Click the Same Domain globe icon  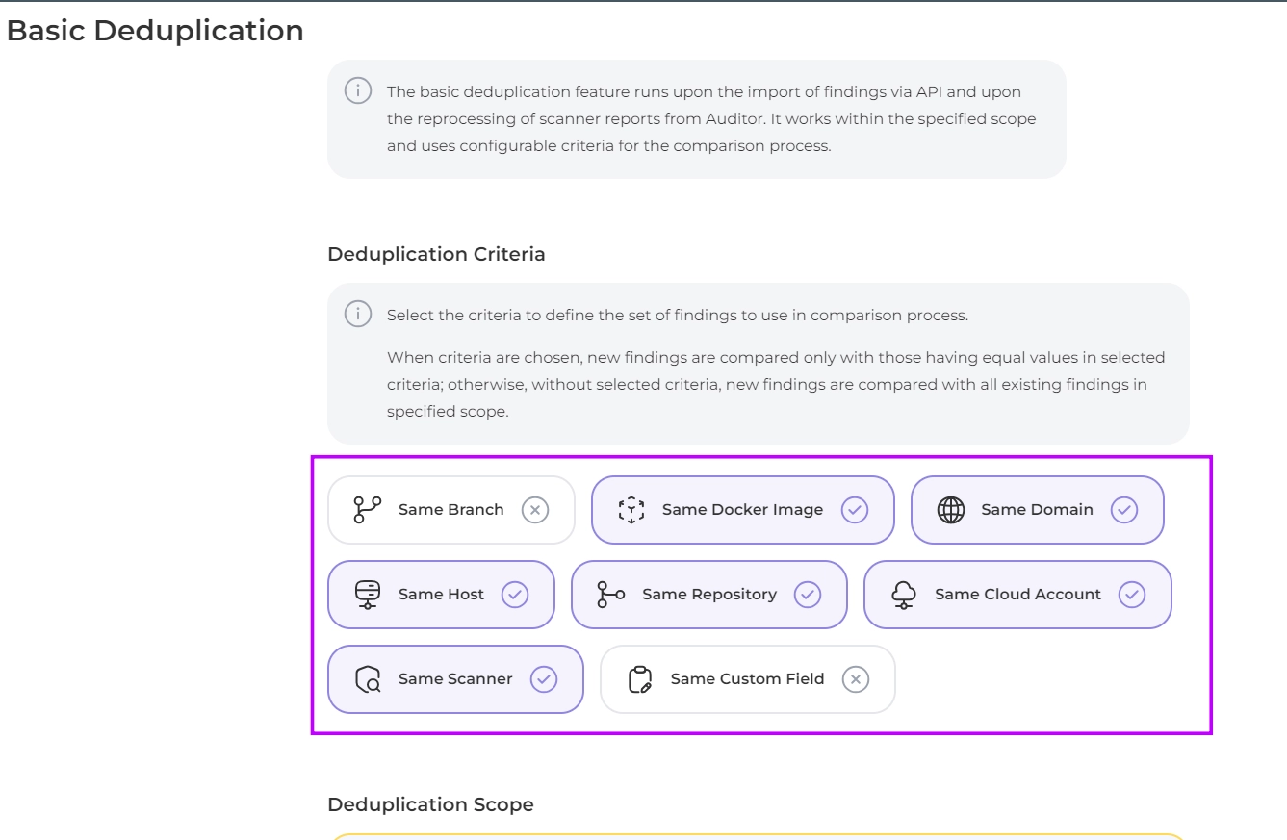(x=951, y=510)
